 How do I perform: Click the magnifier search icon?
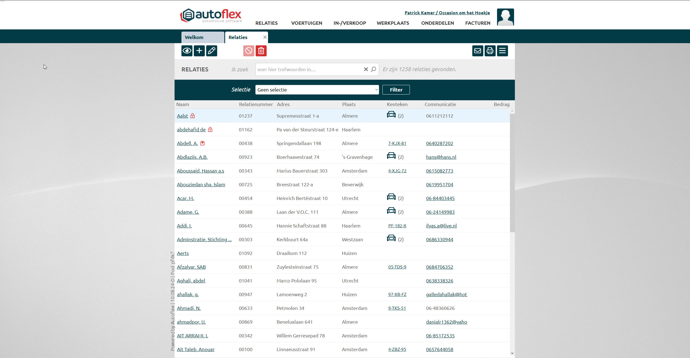tap(373, 69)
